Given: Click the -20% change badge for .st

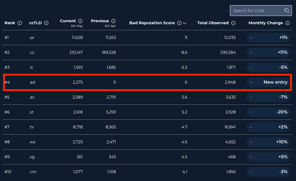Looking at the screenshot, I should tap(268, 112).
